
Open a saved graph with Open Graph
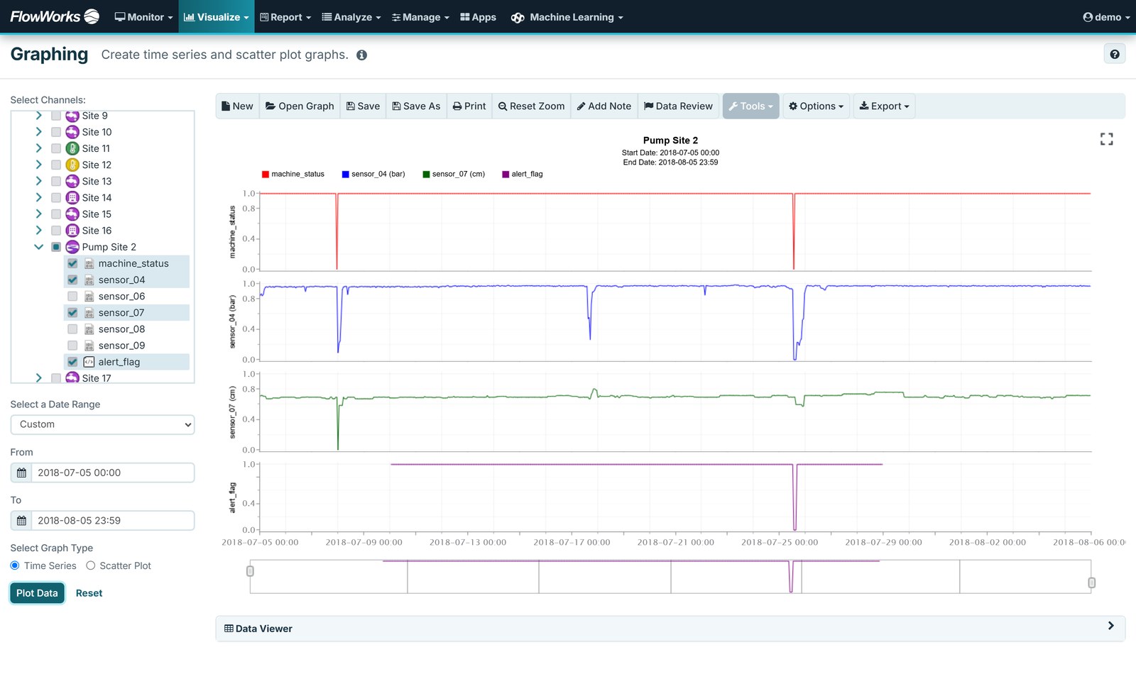click(300, 106)
